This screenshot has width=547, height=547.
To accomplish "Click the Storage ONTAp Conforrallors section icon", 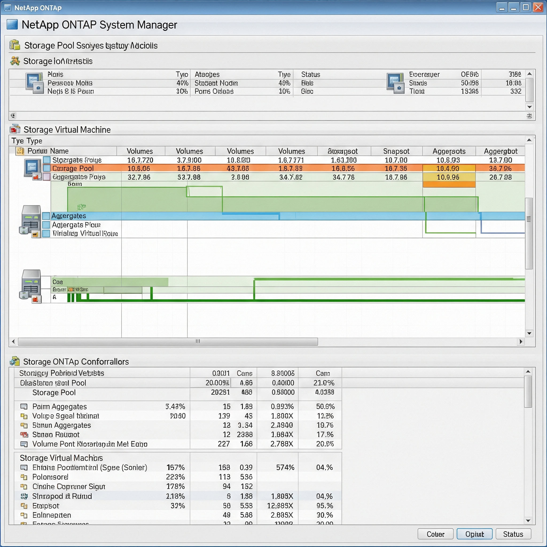I will point(15,361).
